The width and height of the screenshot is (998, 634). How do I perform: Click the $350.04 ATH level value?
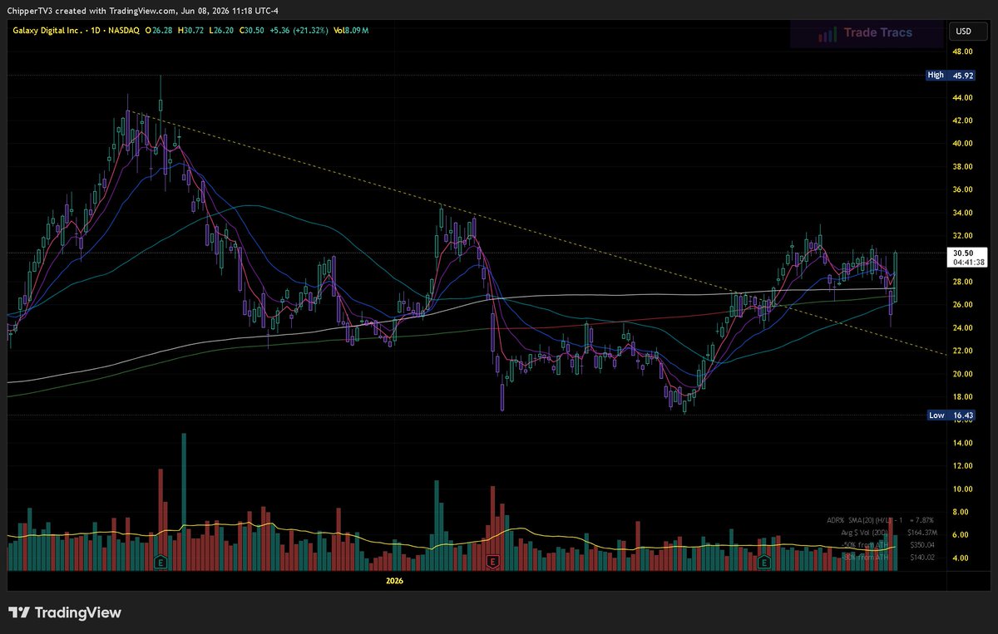[923, 544]
